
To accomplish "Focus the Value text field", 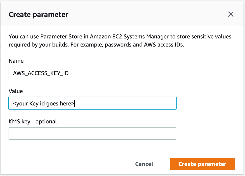I will (92, 103).
